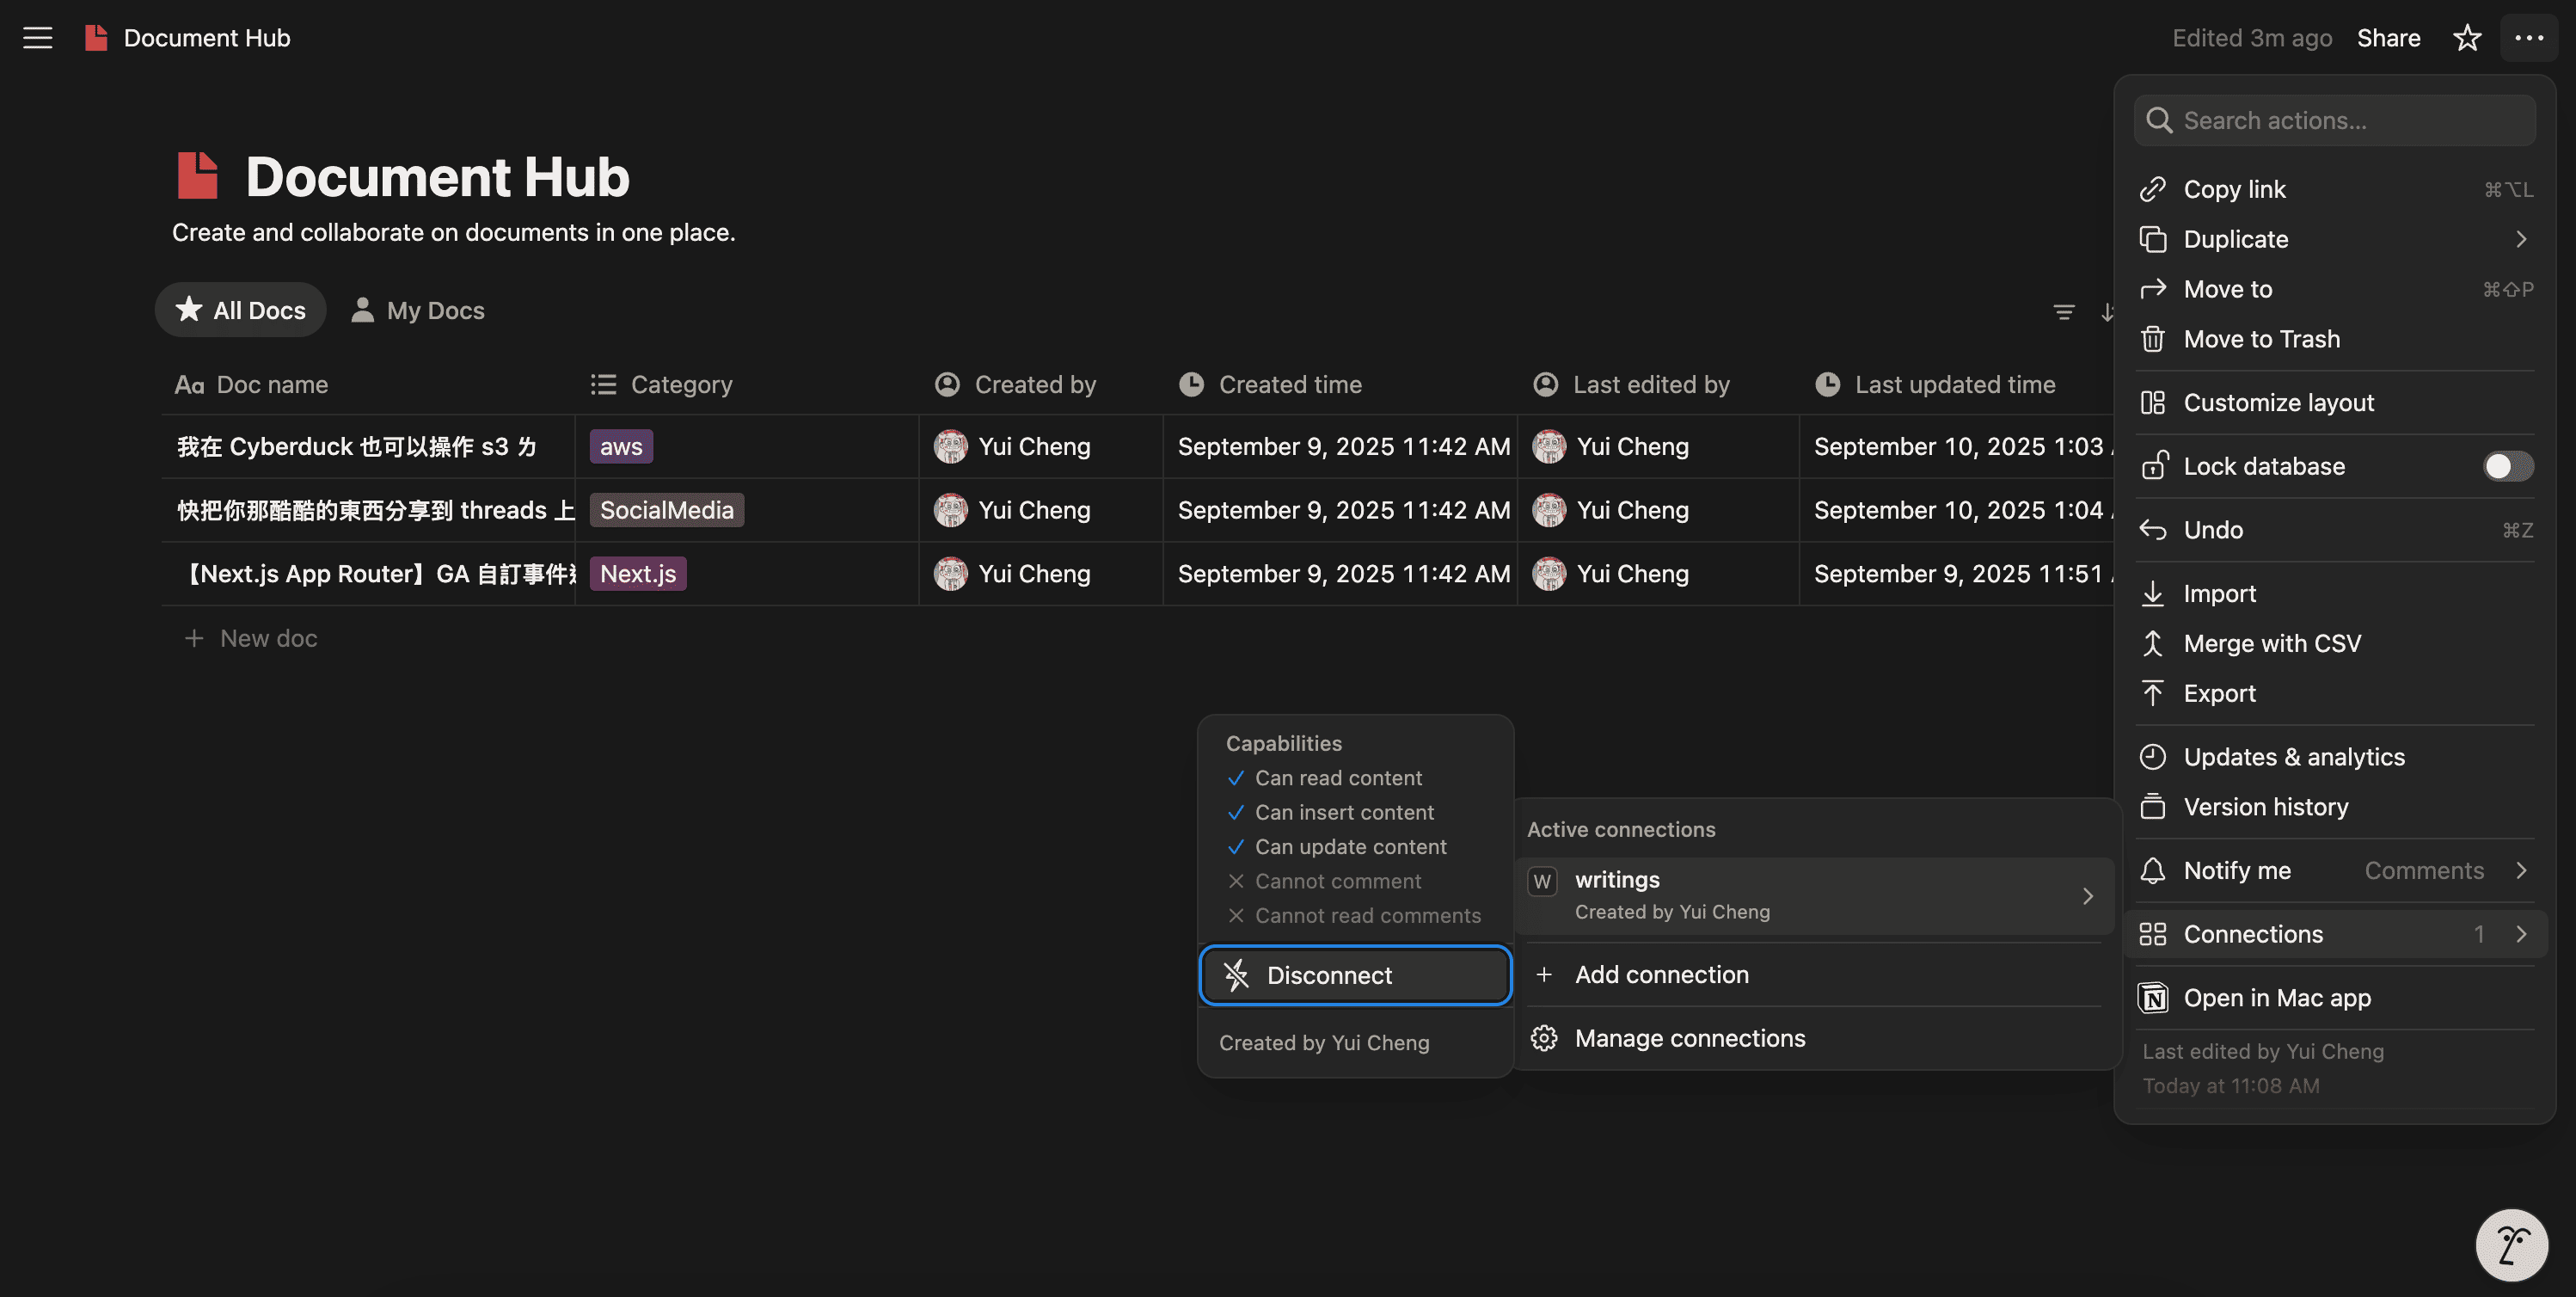This screenshot has width=2576, height=1297.
Task: Choose Version history from menu
Action: tap(2265, 807)
